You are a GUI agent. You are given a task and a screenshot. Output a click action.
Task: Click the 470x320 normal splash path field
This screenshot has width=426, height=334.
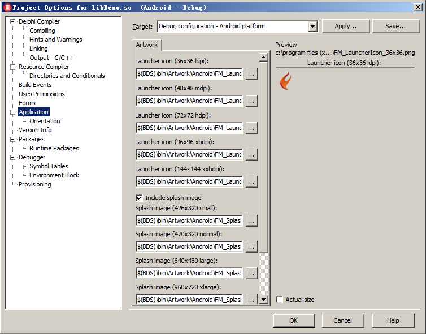pos(189,246)
